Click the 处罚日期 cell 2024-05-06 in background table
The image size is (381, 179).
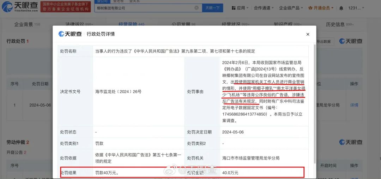click(40, 105)
